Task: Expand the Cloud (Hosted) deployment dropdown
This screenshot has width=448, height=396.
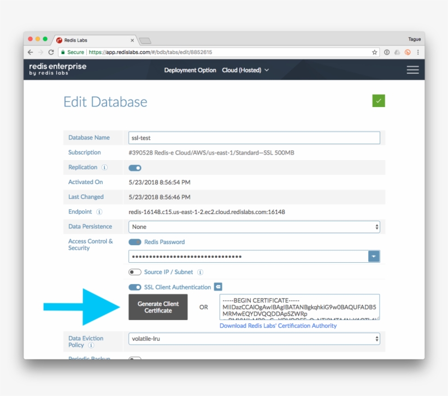Action: (x=245, y=70)
